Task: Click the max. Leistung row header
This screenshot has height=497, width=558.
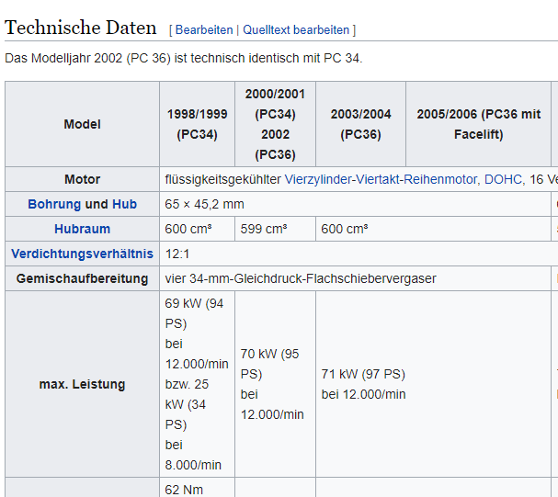Action: 82,384
